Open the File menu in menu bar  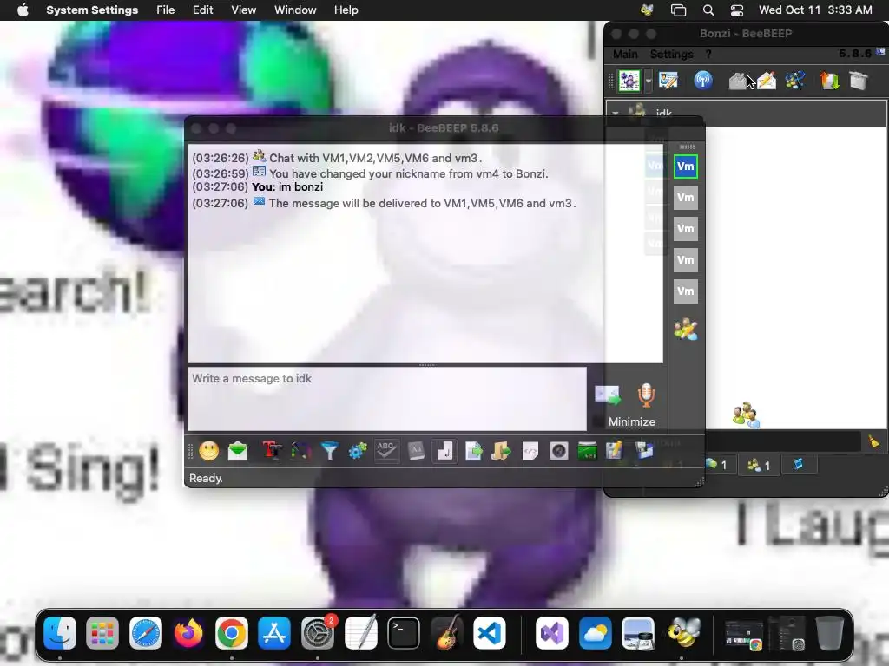pyautogui.click(x=166, y=10)
